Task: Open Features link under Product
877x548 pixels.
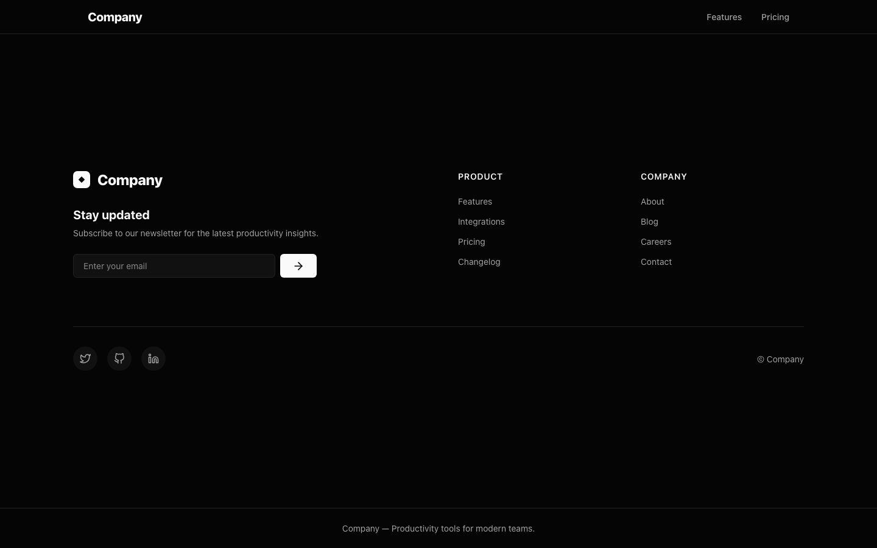Action: [x=475, y=202]
